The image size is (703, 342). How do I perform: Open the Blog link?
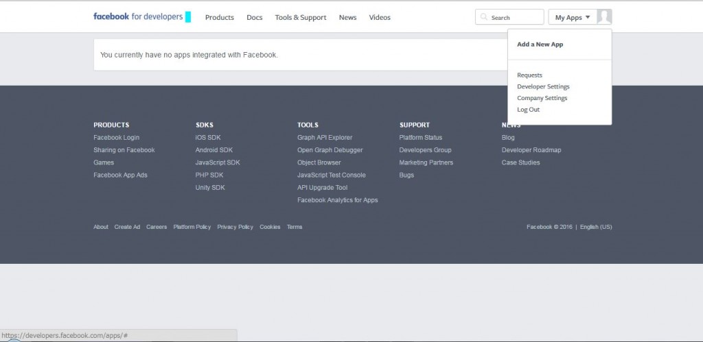click(x=508, y=138)
